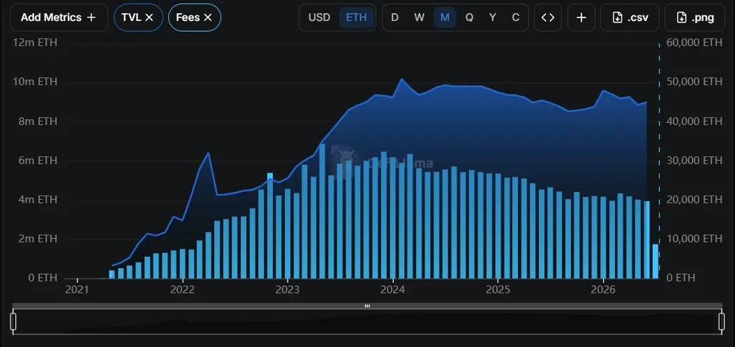Remove the Fees metric chip
The width and height of the screenshot is (735, 347).
tap(207, 17)
